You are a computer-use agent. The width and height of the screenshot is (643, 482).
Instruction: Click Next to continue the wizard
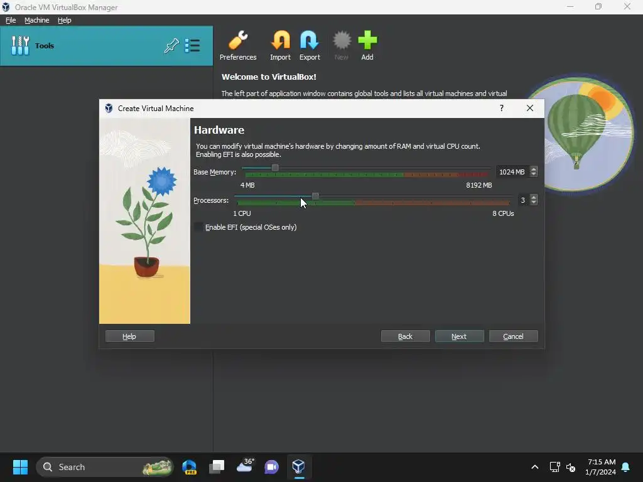tap(459, 336)
